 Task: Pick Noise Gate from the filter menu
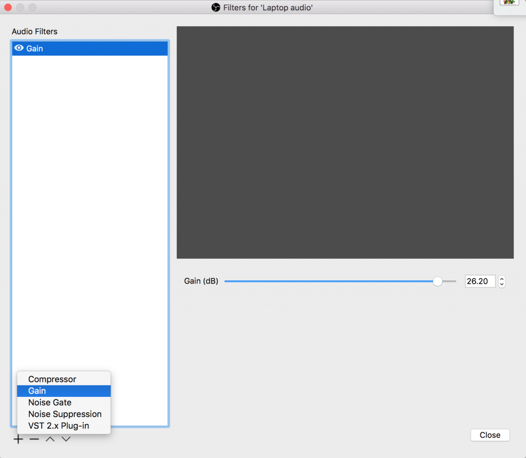tap(64, 403)
